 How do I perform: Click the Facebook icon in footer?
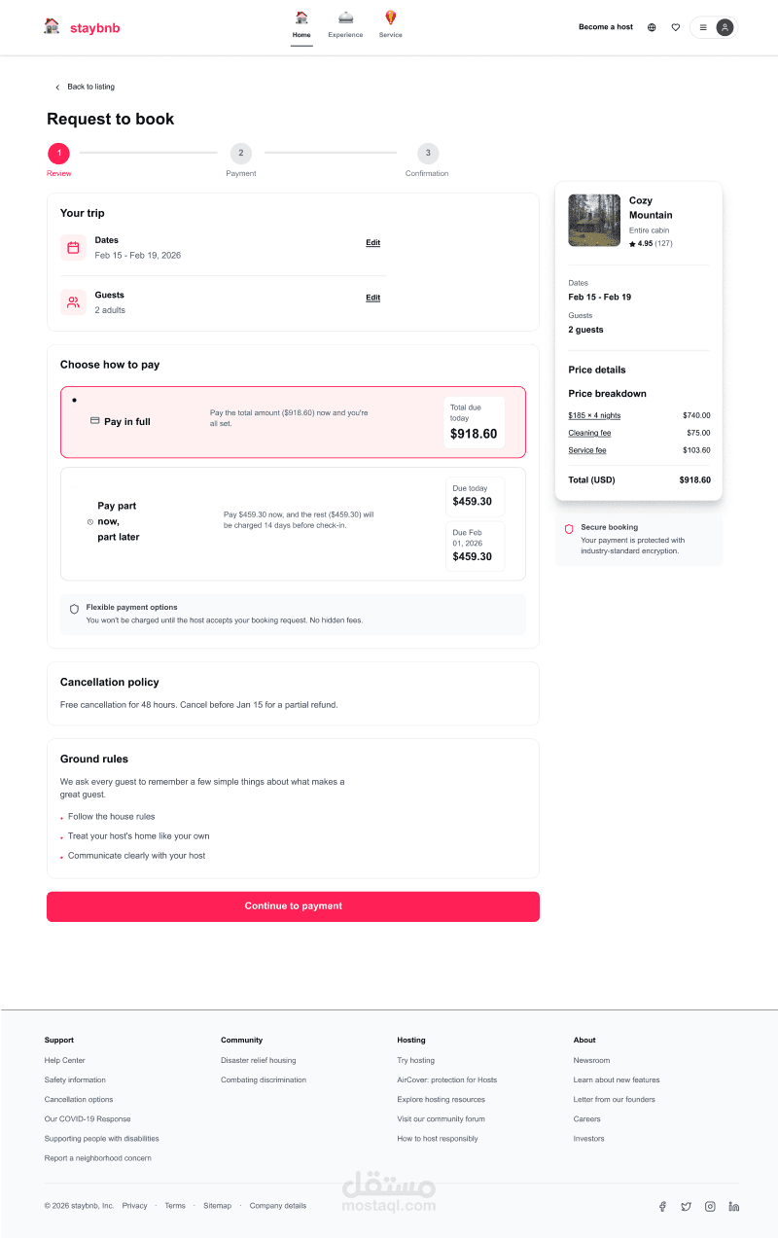click(x=662, y=1206)
